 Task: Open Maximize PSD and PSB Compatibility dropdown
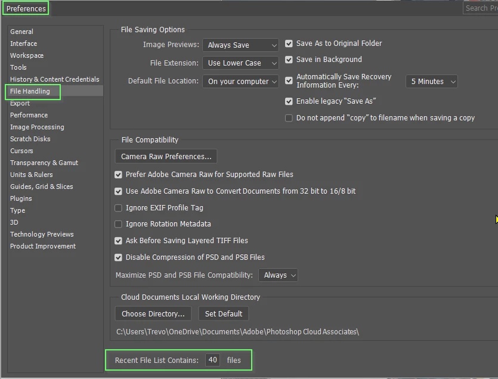tap(278, 275)
